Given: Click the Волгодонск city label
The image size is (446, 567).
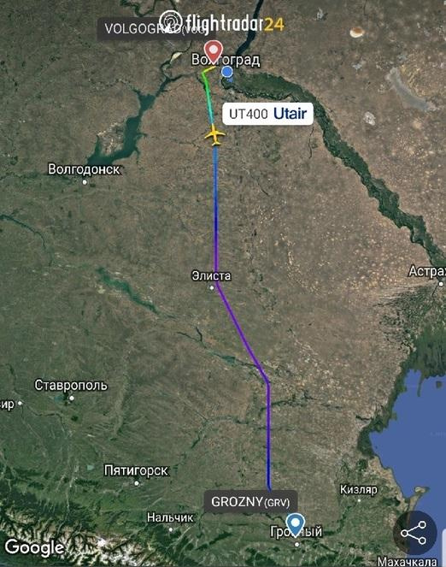Looking at the screenshot, I should pos(84,169).
